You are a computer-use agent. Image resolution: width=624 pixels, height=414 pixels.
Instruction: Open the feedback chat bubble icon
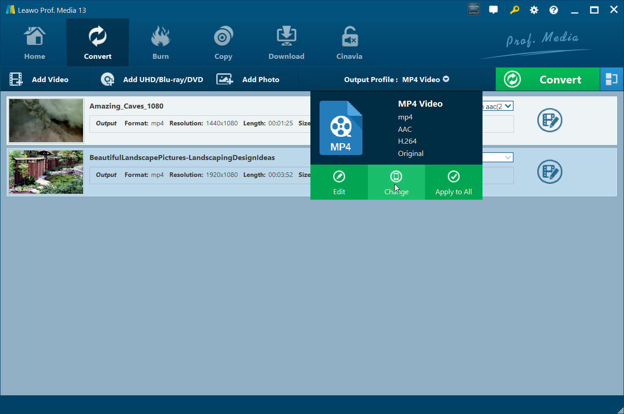point(493,10)
